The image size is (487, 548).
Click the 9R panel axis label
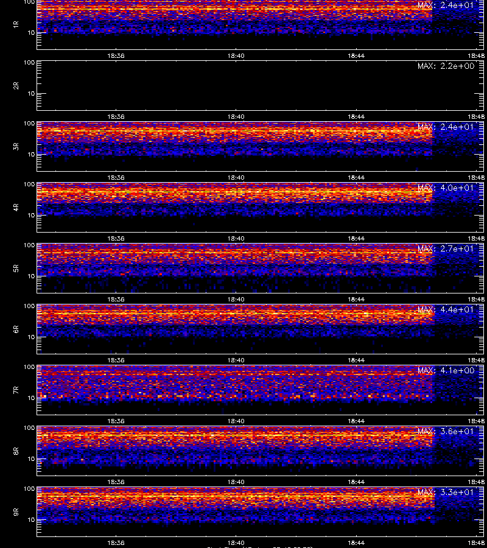(x=16, y=512)
